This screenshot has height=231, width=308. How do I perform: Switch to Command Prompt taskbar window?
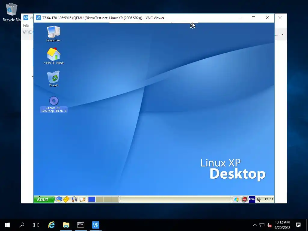tap(81, 225)
